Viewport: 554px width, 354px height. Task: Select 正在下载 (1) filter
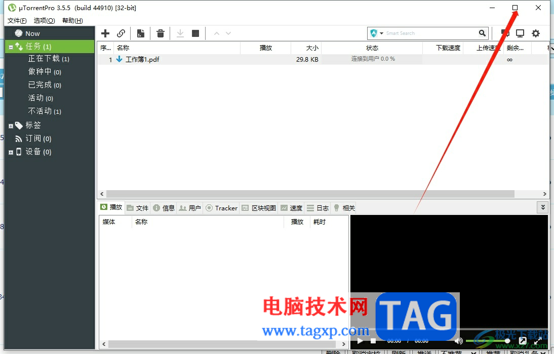click(49, 59)
